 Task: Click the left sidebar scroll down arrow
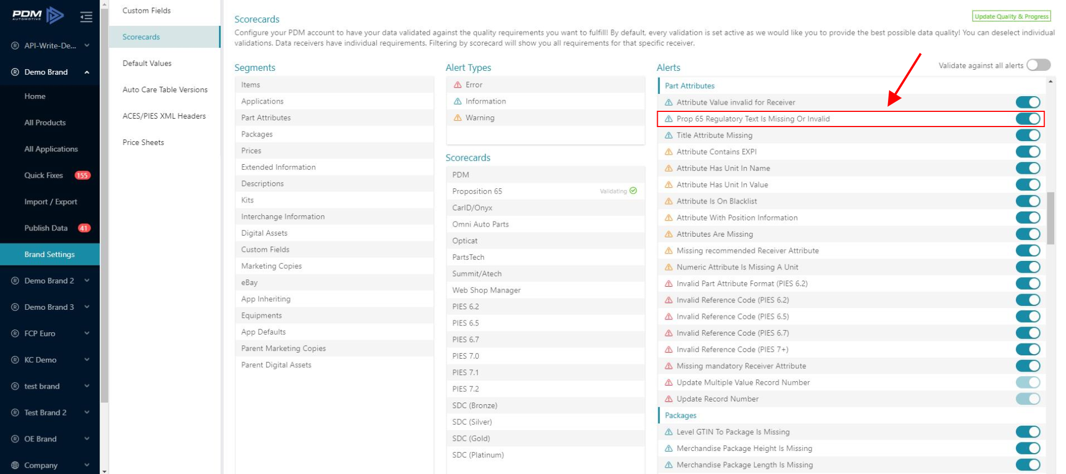[104, 471]
